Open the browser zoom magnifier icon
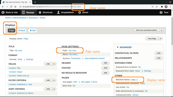Screen dimensions: 173x97 152,7
